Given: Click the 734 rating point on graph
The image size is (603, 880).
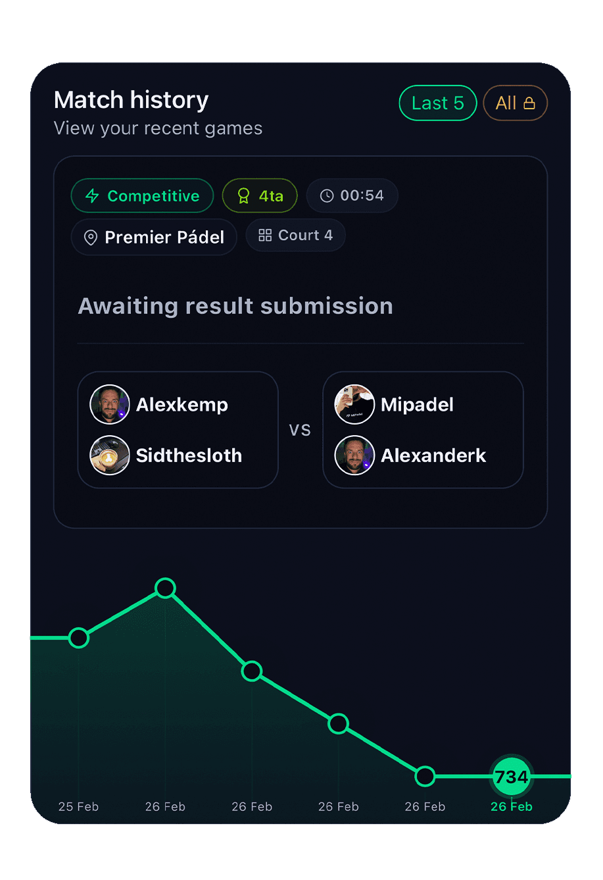Looking at the screenshot, I should (511, 776).
